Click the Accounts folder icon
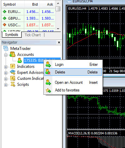 click(12, 54)
